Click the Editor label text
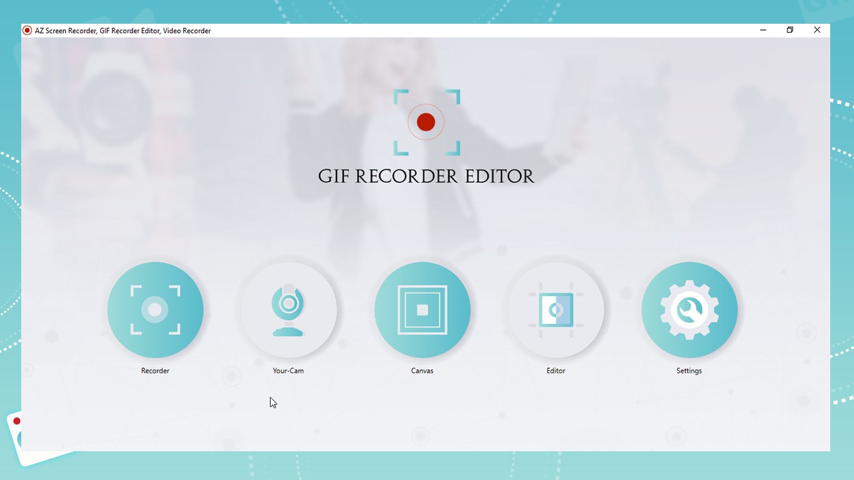The height and width of the screenshot is (480, 854). 556,370
